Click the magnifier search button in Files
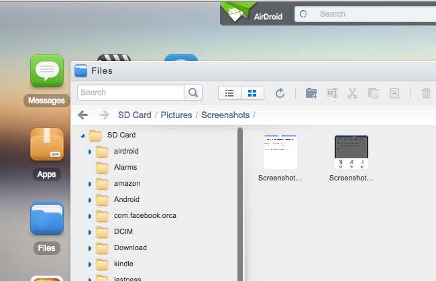The width and height of the screenshot is (436, 281). coord(193,93)
